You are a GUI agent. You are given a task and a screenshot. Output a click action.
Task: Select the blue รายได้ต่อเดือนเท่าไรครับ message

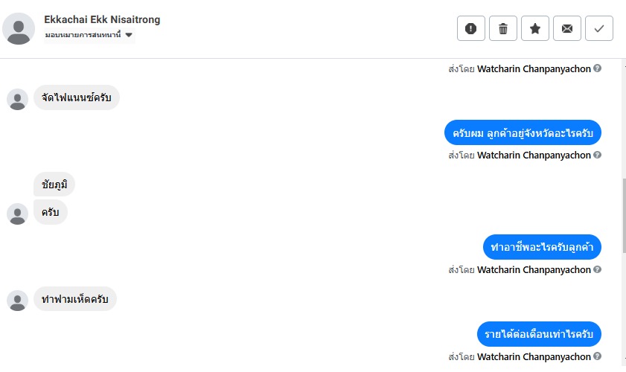pos(539,334)
